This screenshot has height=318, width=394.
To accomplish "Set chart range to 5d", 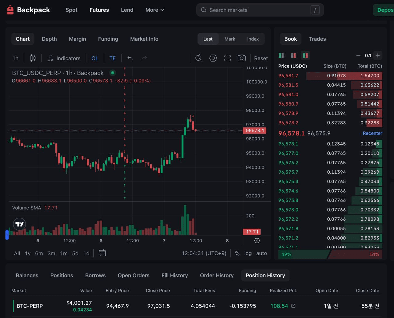I will [x=75, y=253].
